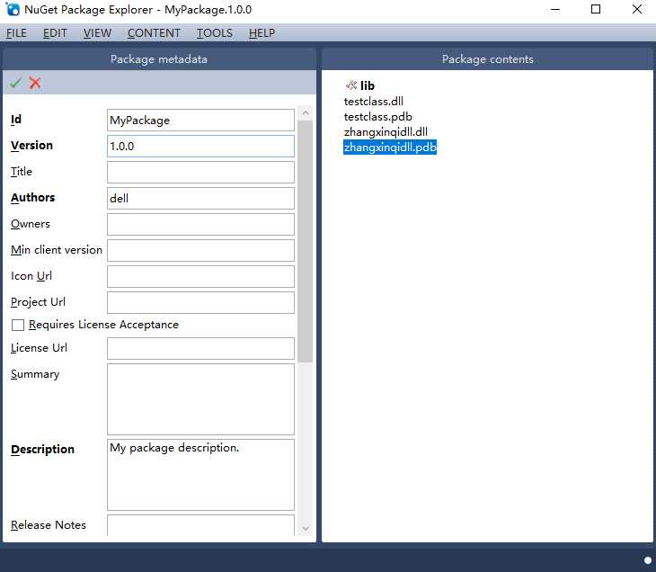Viewport: 656px width, 572px height.
Task: Cancel metadata edits with red X
Action: coord(35,83)
